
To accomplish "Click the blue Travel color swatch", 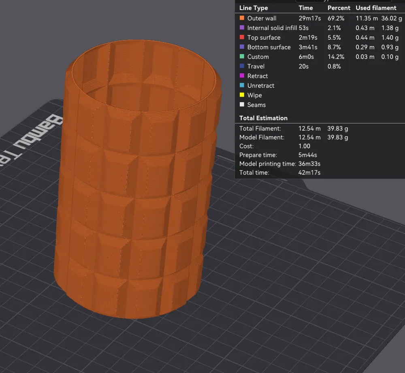I will [242, 66].
